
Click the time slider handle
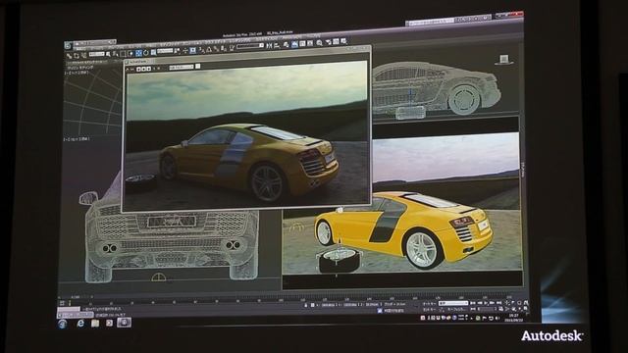[x=77, y=297]
